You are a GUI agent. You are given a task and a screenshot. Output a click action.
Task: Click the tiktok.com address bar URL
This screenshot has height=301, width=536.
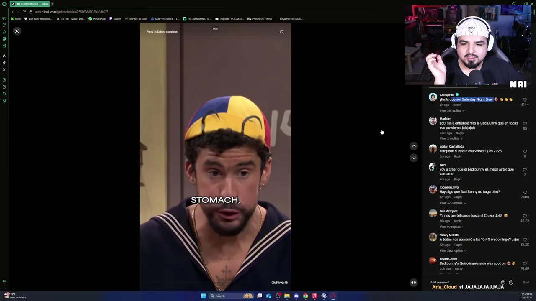72,12
